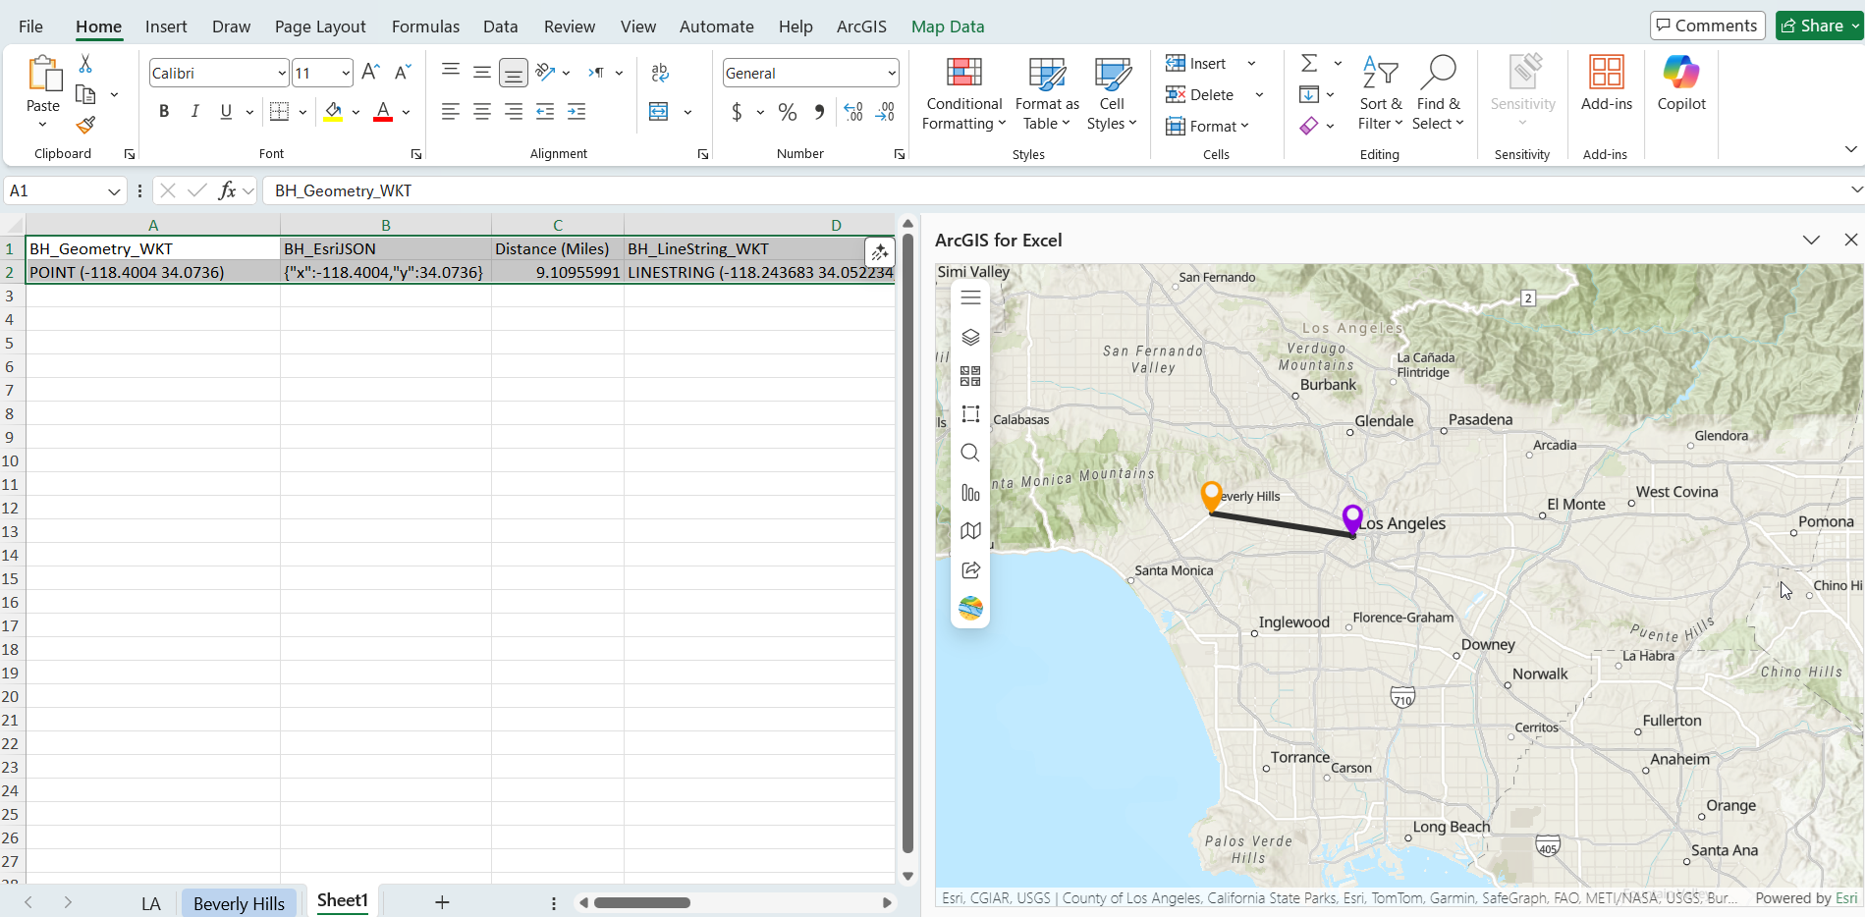Apply Percent Style formatting
This screenshot has height=917, width=1865.
788,112
